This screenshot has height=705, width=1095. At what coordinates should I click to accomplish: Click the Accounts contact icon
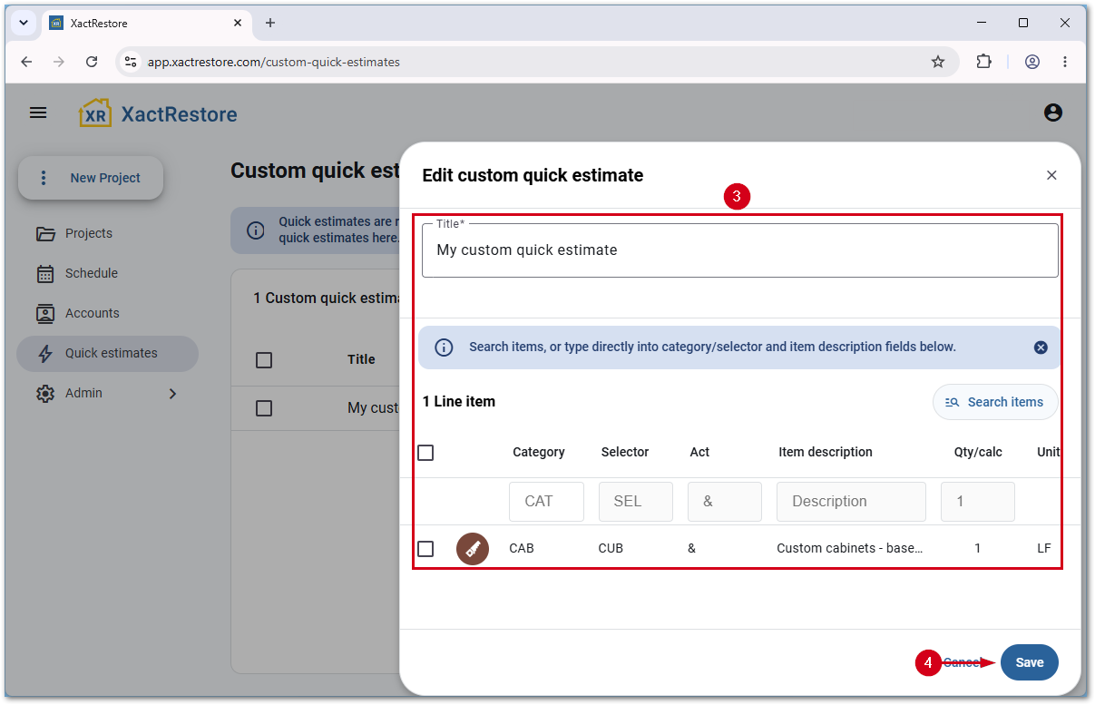(45, 313)
